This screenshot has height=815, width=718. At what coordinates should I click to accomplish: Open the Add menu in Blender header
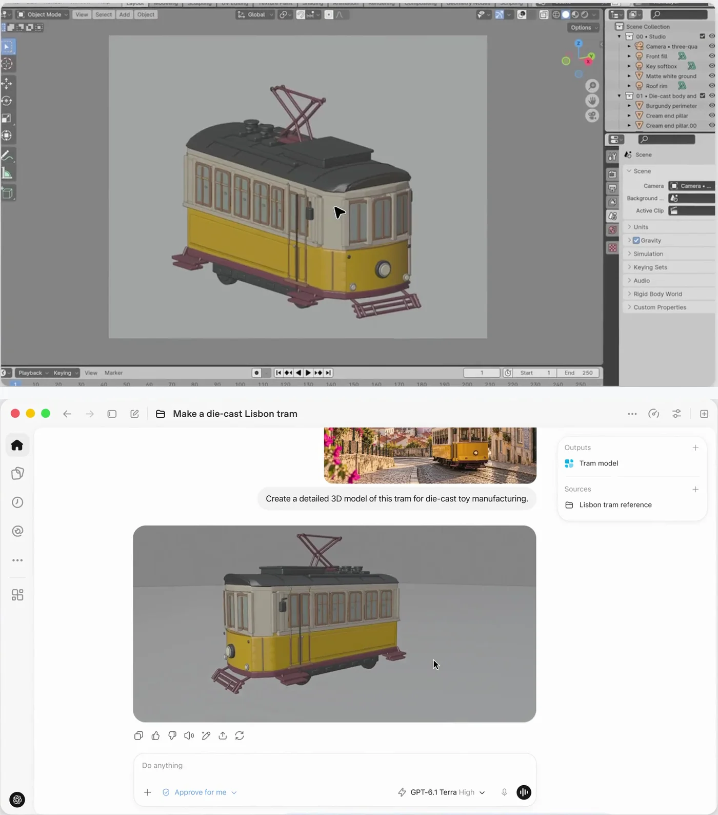point(125,14)
